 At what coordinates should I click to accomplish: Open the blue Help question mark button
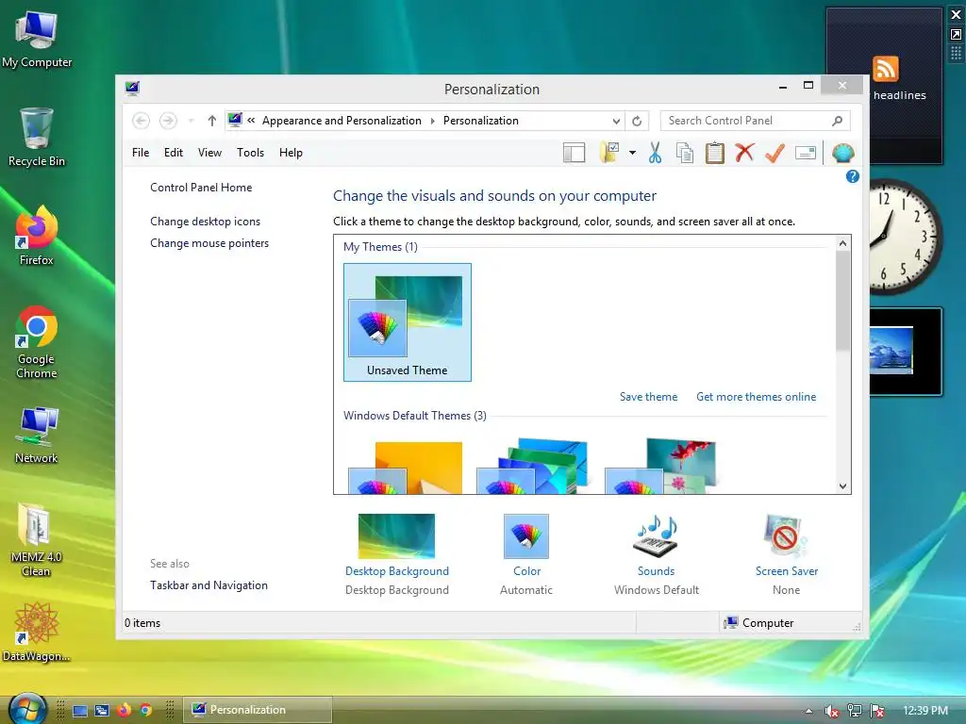[852, 176]
